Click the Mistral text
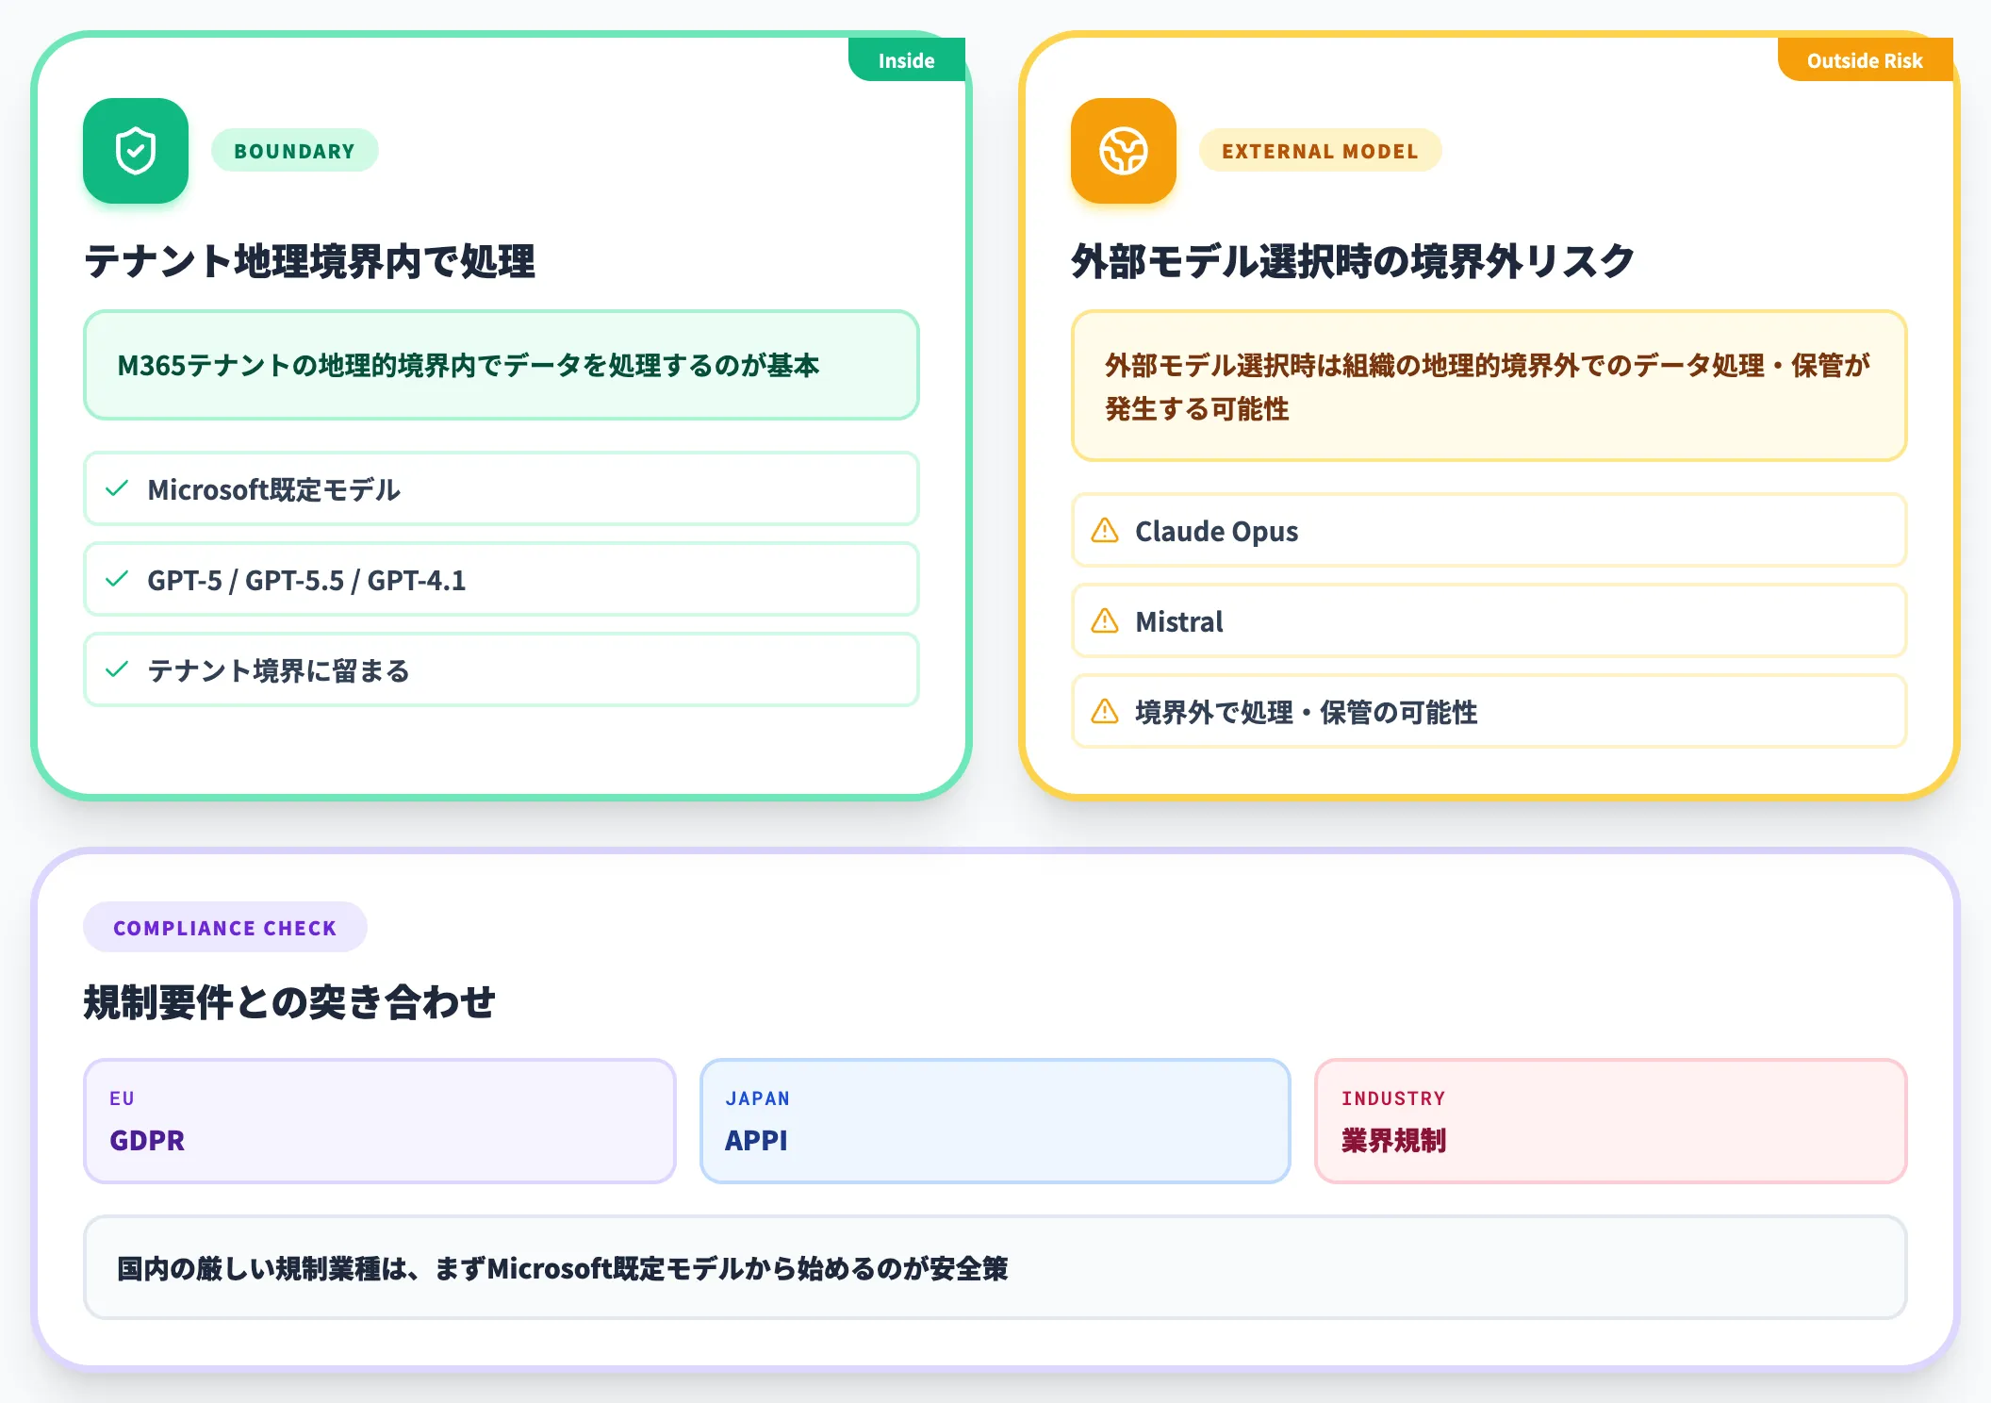The width and height of the screenshot is (1991, 1403). (1178, 621)
